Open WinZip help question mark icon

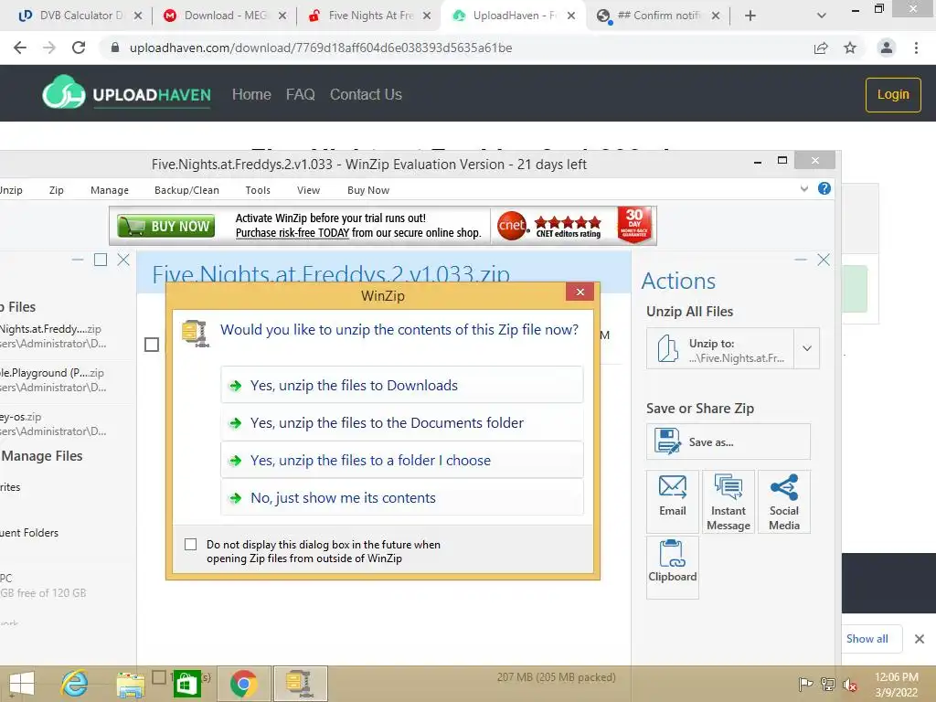(824, 188)
